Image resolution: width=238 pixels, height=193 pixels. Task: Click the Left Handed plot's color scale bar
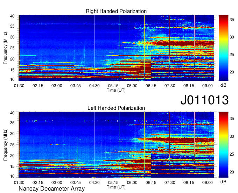click(x=223, y=145)
